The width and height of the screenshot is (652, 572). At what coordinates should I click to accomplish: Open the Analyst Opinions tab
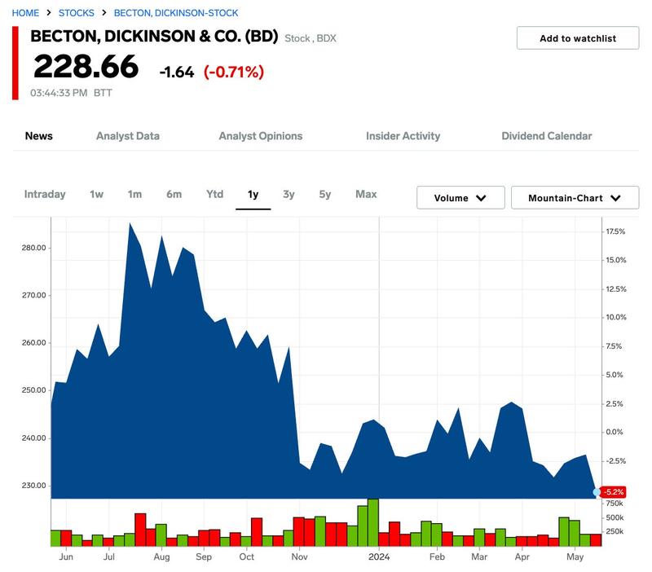coord(261,136)
